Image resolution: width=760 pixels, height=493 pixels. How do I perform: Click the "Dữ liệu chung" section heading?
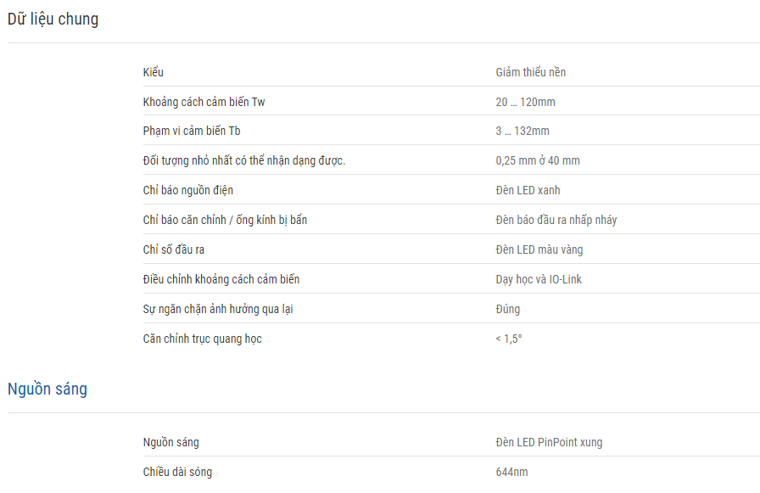[53, 20]
